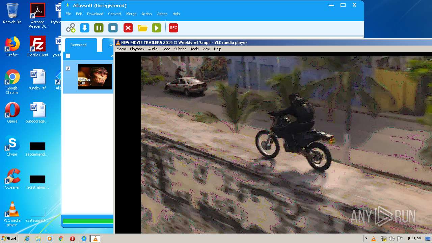Open the Recycle Bin desktop icon
Image resolution: width=432 pixels, height=243 pixels.
(x=12, y=13)
